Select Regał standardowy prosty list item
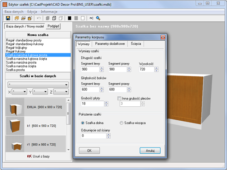The height and width of the screenshot is (170, 227). coord(38,40)
